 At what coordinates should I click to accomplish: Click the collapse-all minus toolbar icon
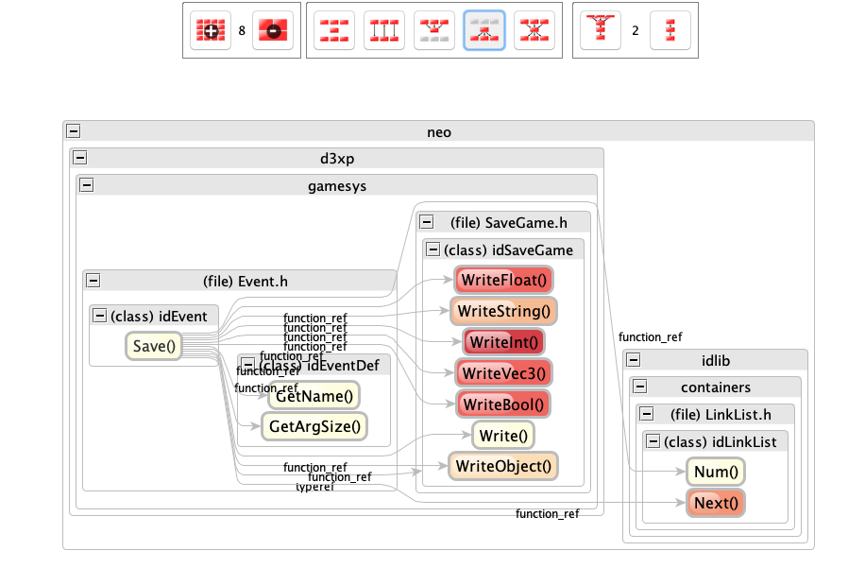[x=273, y=30]
